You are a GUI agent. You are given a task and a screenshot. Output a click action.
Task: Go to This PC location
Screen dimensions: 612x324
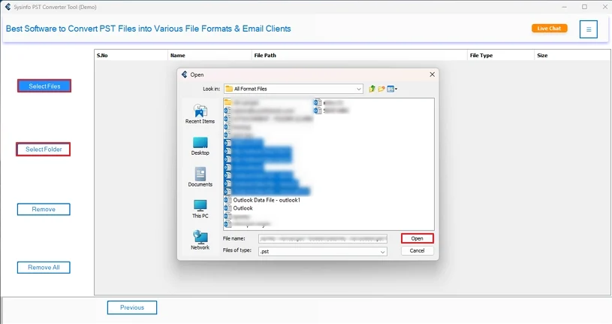[x=200, y=209]
